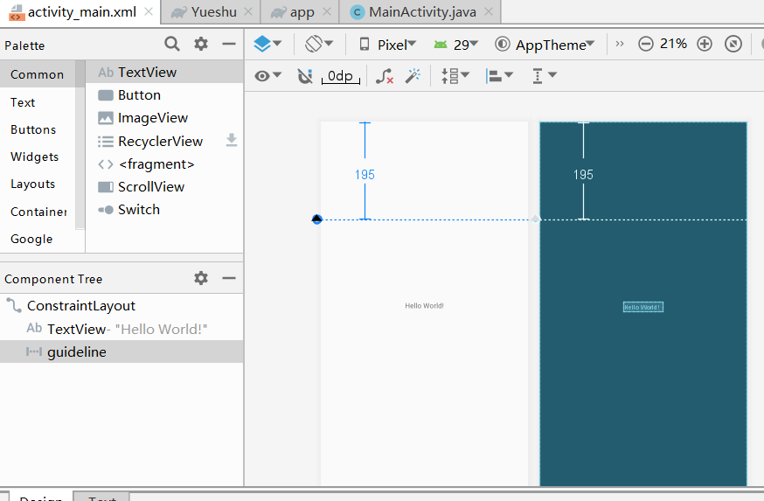Clear all constraints
This screenshot has height=501, width=764.
[x=385, y=76]
